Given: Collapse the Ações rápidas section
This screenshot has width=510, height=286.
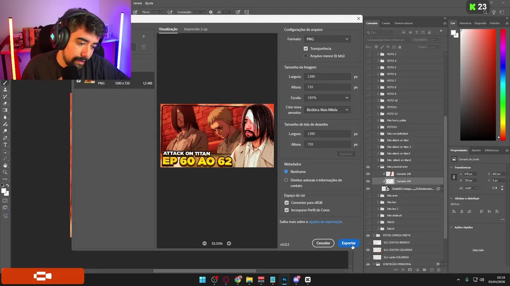Looking at the screenshot, I should coord(451,227).
